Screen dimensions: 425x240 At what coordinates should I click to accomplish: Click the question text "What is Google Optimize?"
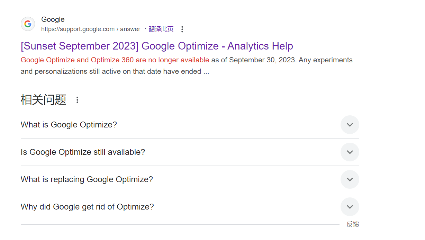tap(69, 125)
